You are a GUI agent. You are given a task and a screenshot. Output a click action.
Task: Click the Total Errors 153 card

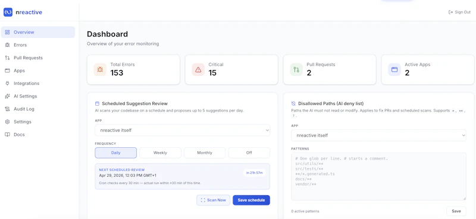133,69
